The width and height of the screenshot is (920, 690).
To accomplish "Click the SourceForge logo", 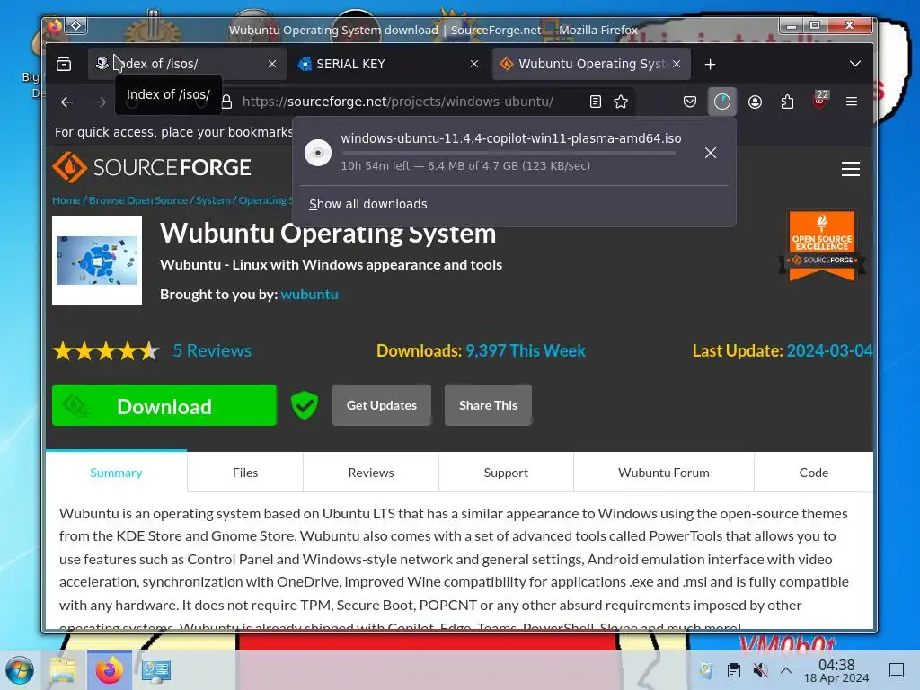I will 152,168.
